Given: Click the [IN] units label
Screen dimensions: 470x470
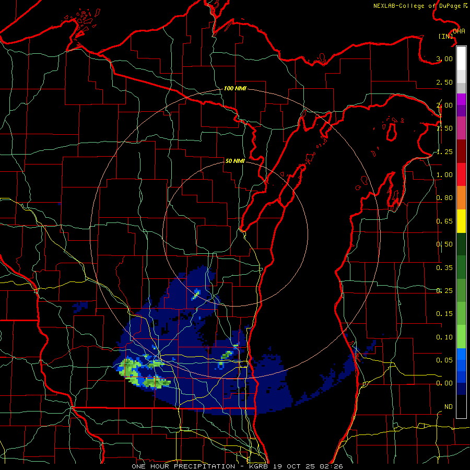Looking at the screenshot, I should [446, 36].
